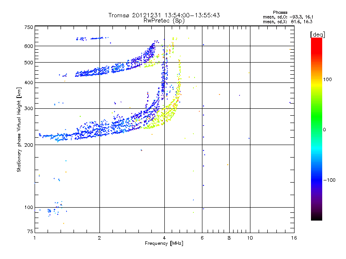Click the "Phases" heading text
The height and width of the screenshot is (259, 346).
280,13
